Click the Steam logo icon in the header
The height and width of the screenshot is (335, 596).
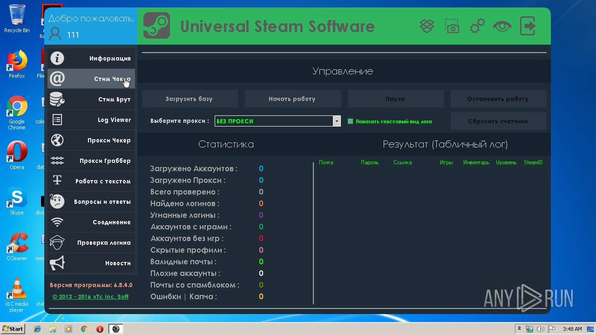tap(156, 26)
